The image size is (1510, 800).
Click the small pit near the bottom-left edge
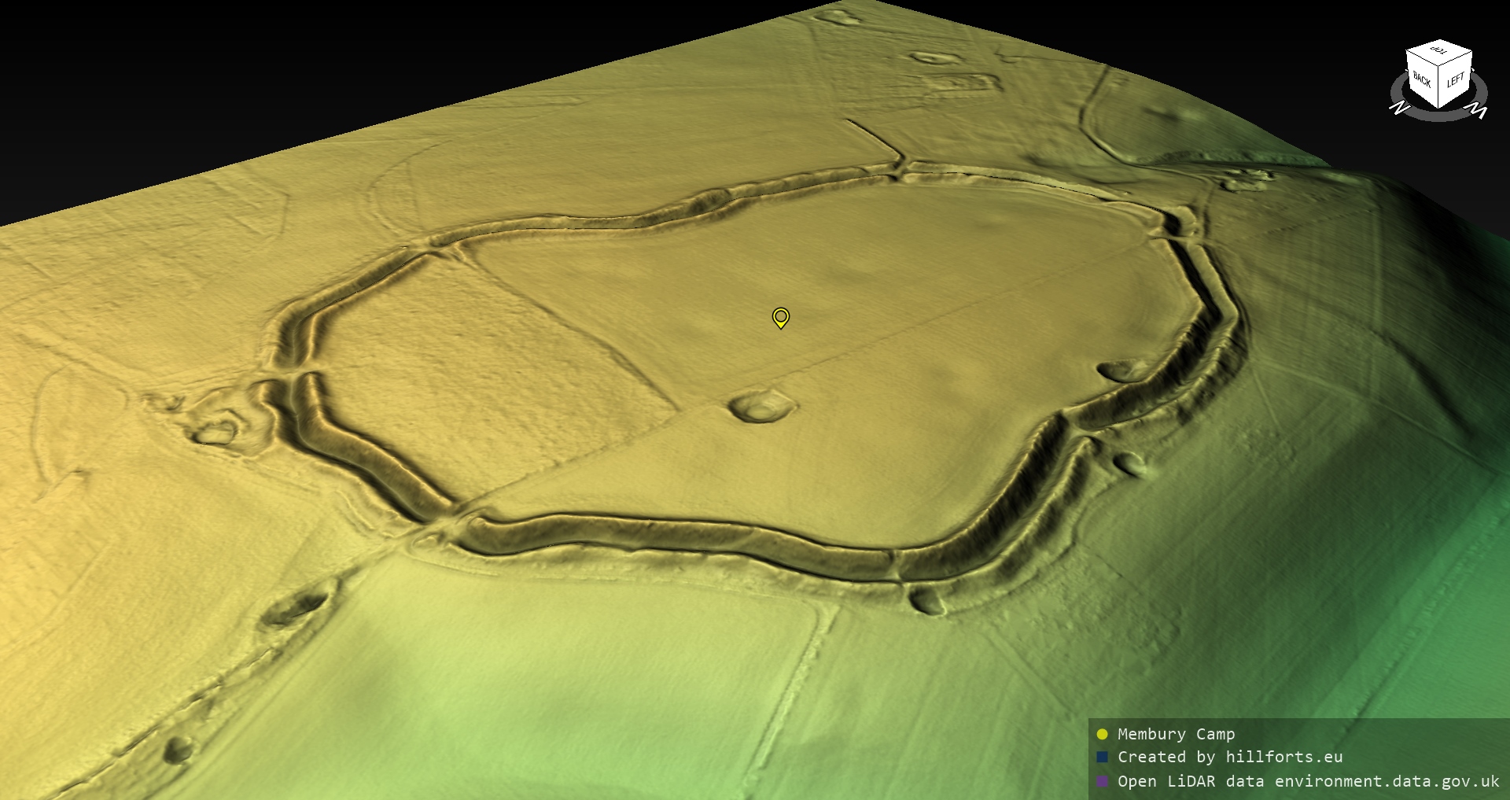[x=177, y=749]
